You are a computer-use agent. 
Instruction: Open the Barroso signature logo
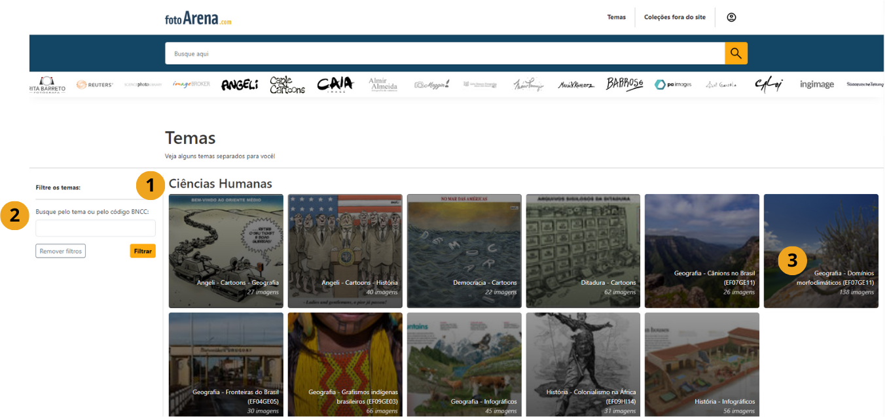click(x=624, y=84)
